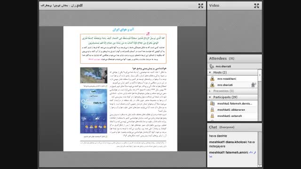Click the chat message from meshkat1 diana.kholosi
301x169 pixels.
coord(232,144)
